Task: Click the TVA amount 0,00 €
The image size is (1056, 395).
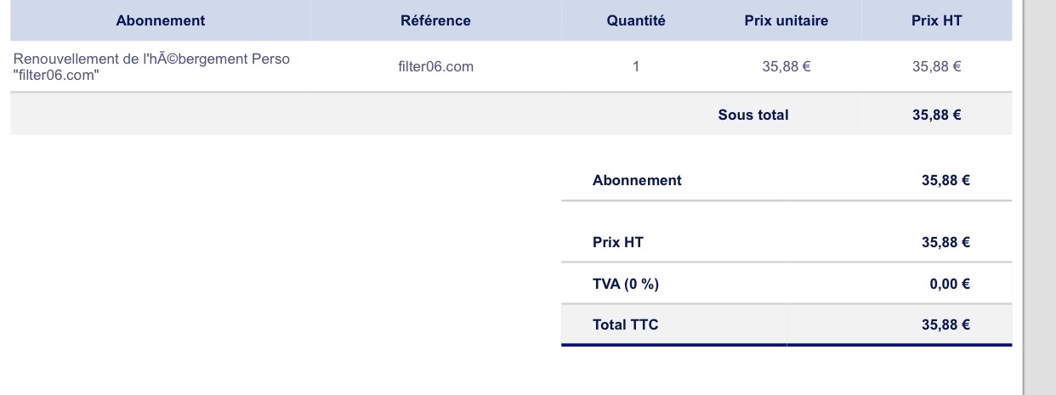Action: (950, 285)
